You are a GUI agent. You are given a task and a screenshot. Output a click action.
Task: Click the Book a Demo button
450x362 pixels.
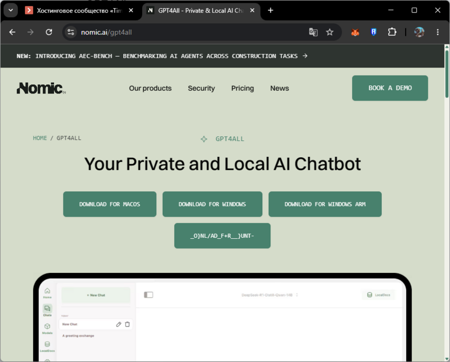390,88
